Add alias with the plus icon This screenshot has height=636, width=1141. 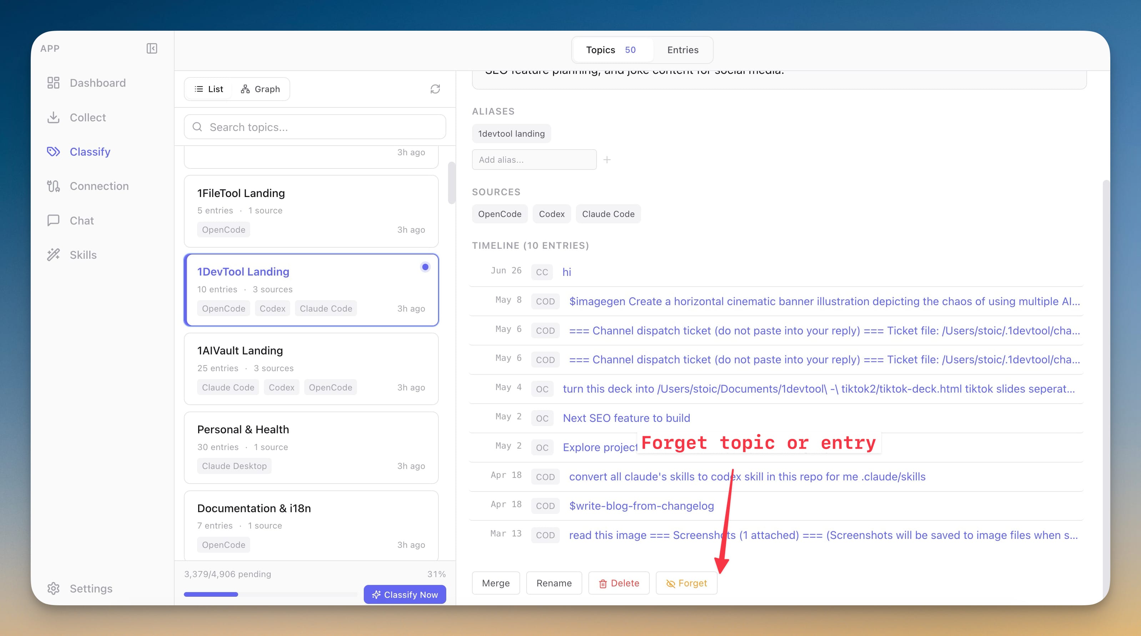(607, 160)
